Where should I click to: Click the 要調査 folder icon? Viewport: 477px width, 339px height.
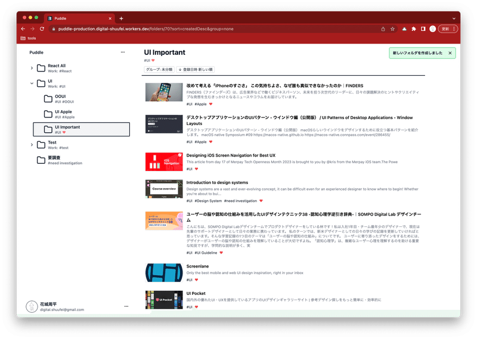pos(41,160)
